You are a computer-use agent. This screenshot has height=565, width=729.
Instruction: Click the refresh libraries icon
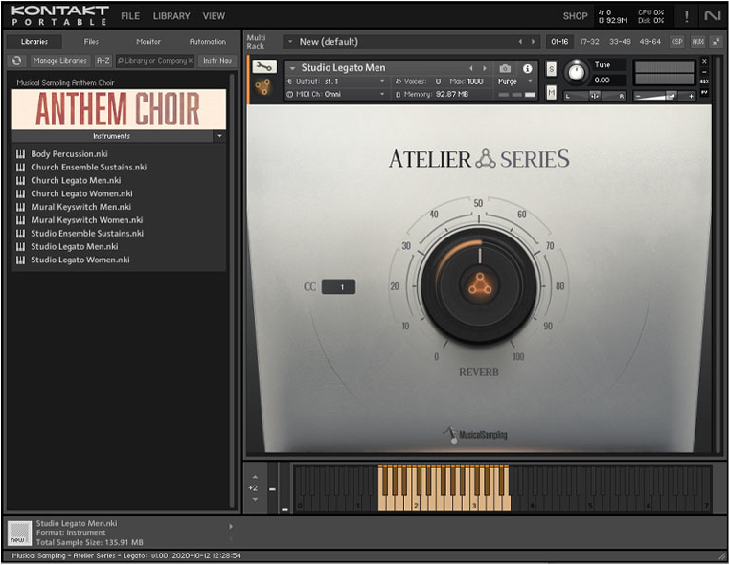pyautogui.click(x=16, y=61)
